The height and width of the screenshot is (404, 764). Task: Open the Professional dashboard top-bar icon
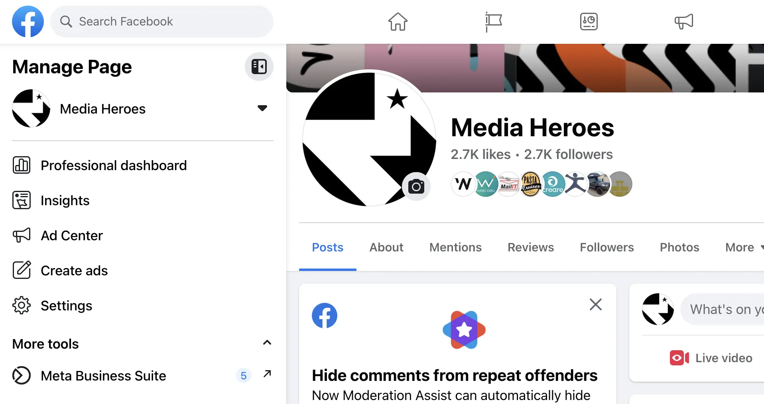(x=589, y=22)
